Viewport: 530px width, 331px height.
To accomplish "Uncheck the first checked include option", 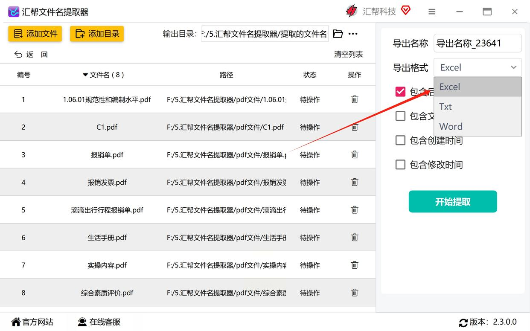I will tap(400, 92).
